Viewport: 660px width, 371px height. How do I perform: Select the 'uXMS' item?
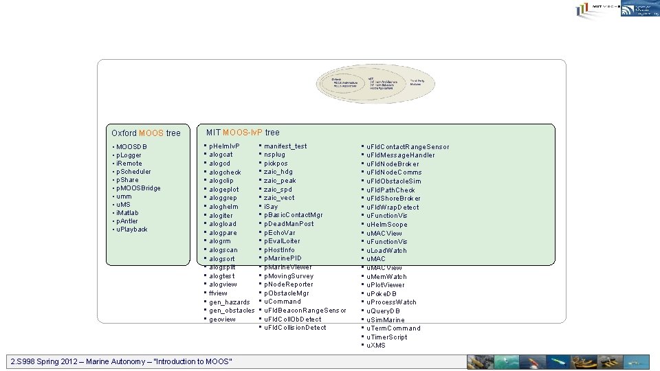pyautogui.click(x=376, y=346)
